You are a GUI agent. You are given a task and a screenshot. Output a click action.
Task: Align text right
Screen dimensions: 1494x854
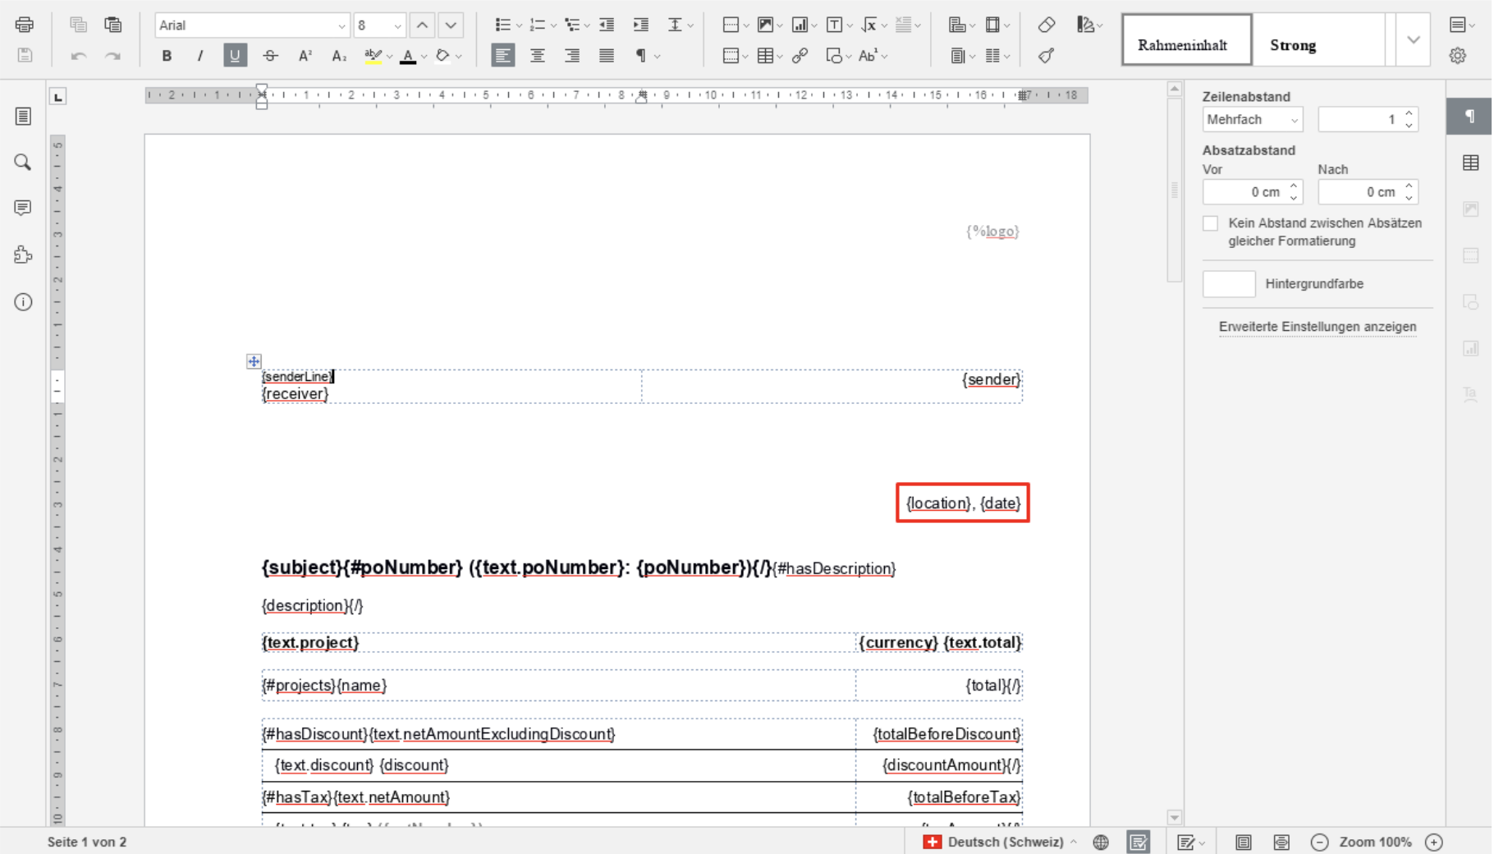tap(572, 56)
